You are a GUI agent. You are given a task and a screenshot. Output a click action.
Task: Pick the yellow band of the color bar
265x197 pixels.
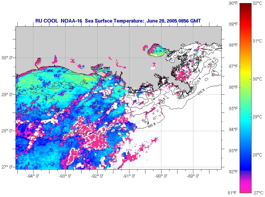(x=246, y=72)
